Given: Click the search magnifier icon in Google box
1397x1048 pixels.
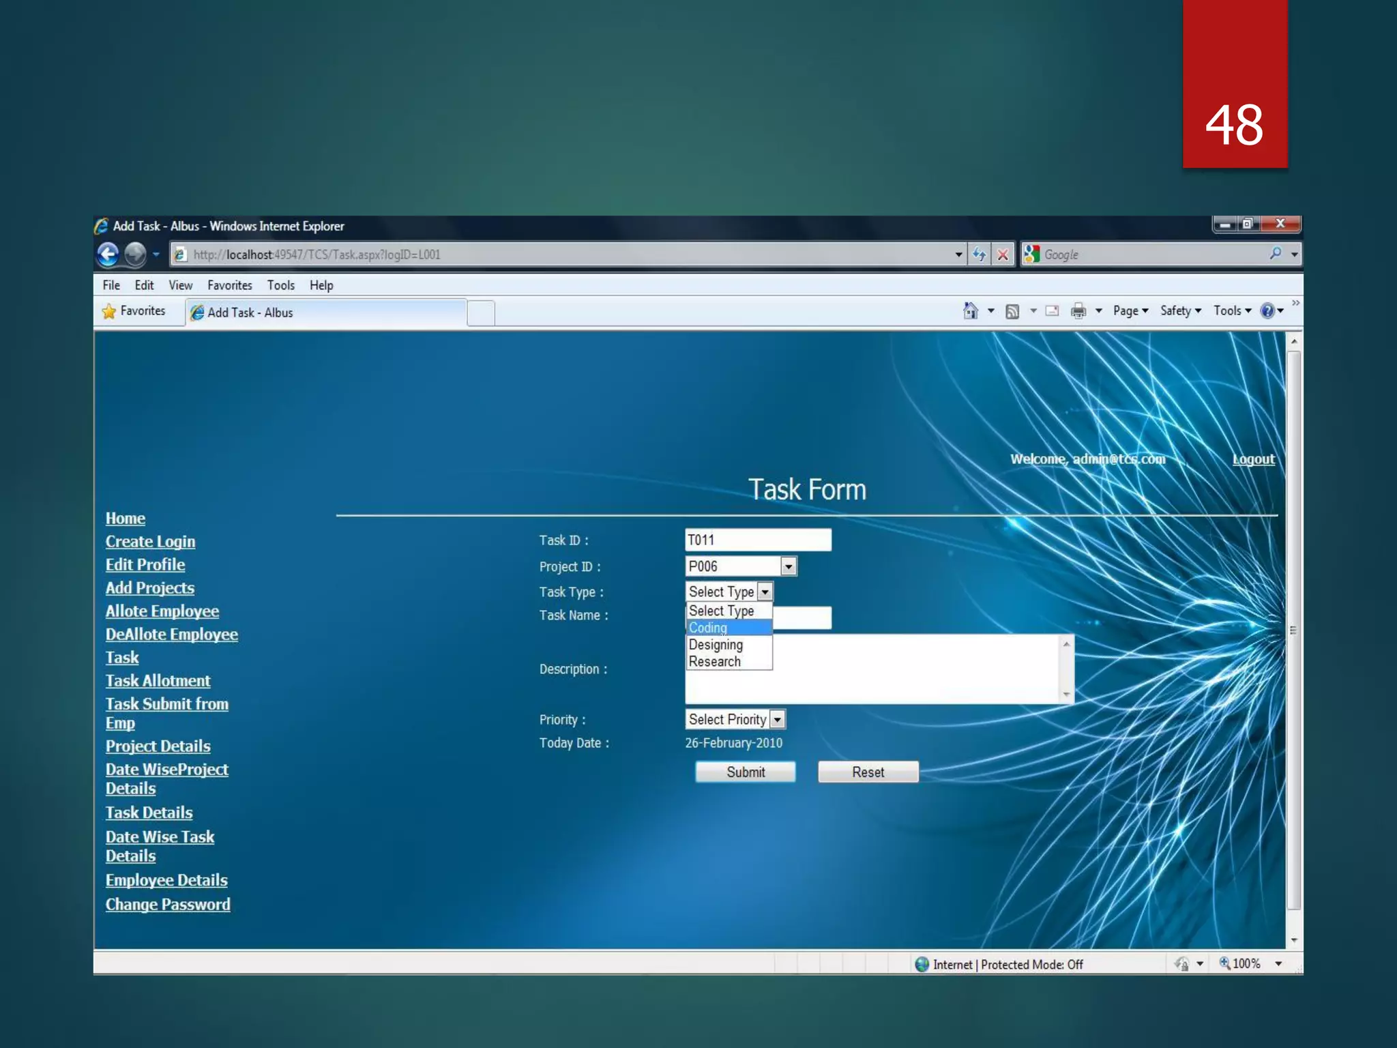Looking at the screenshot, I should tap(1275, 254).
